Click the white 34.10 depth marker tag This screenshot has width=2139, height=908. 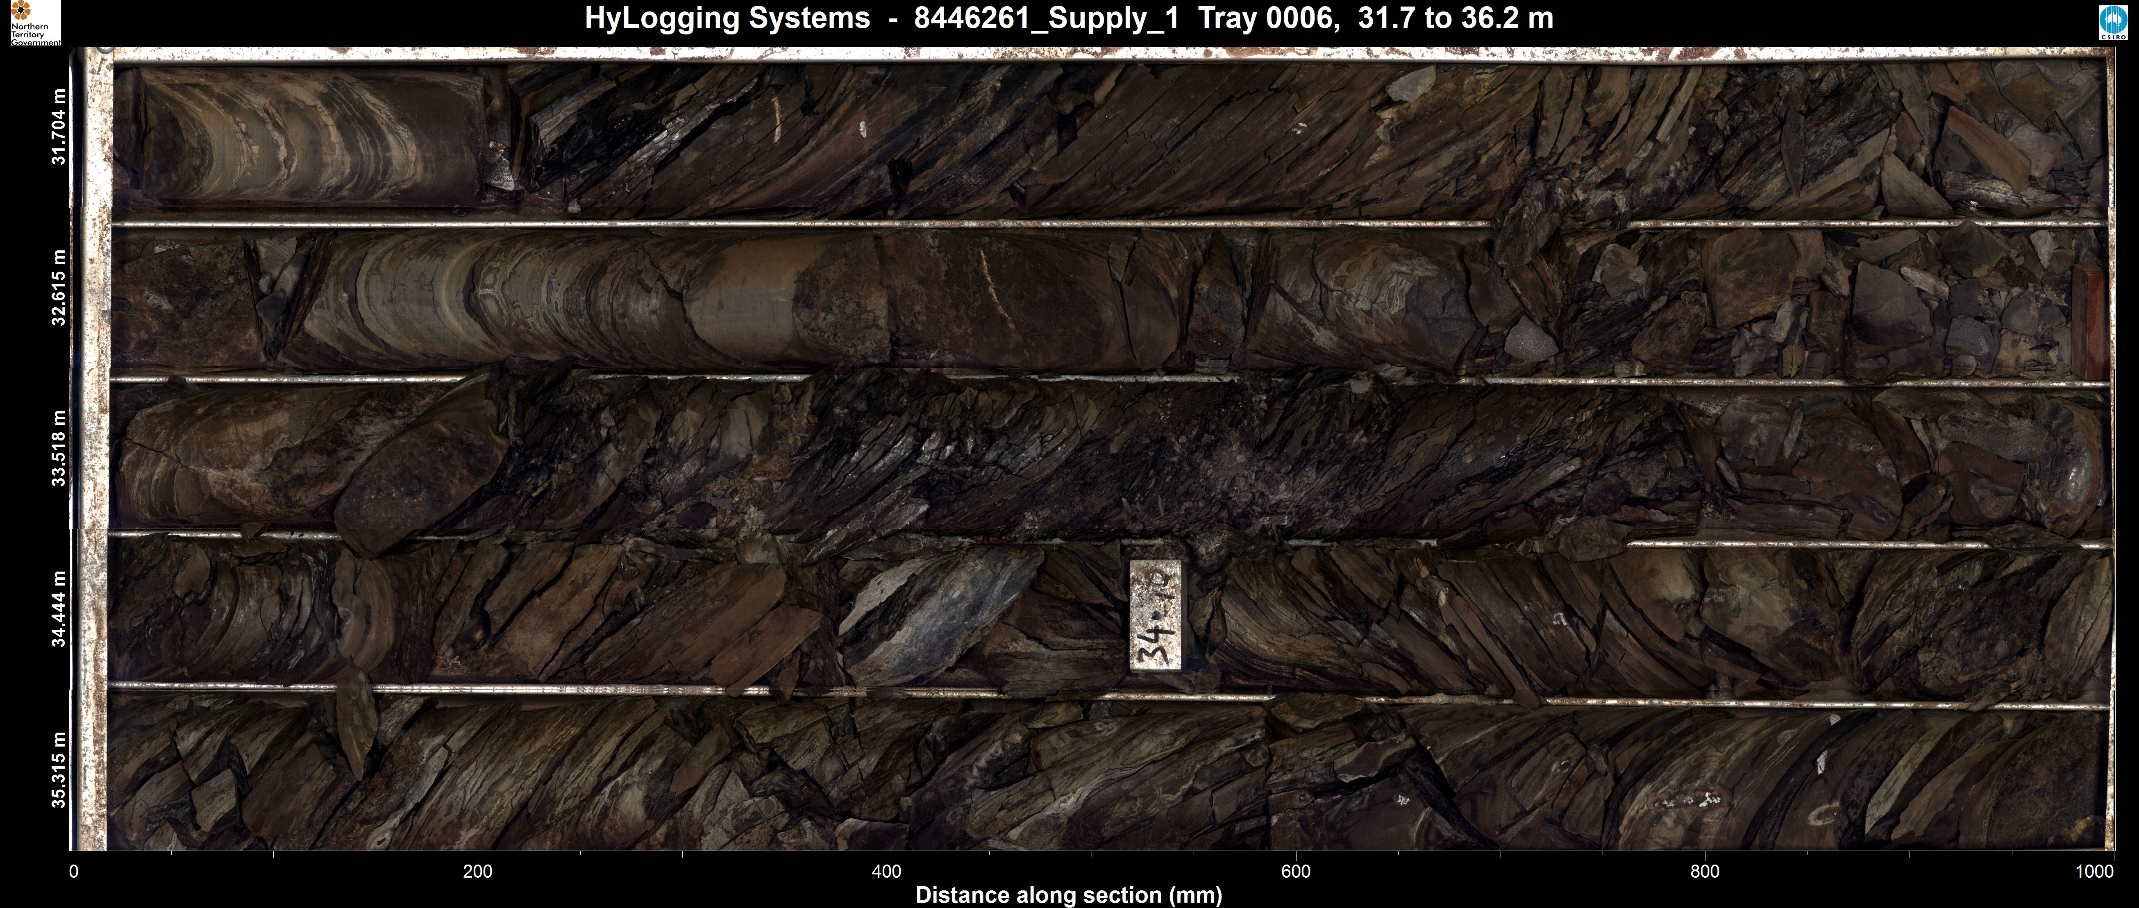[x=1155, y=614]
